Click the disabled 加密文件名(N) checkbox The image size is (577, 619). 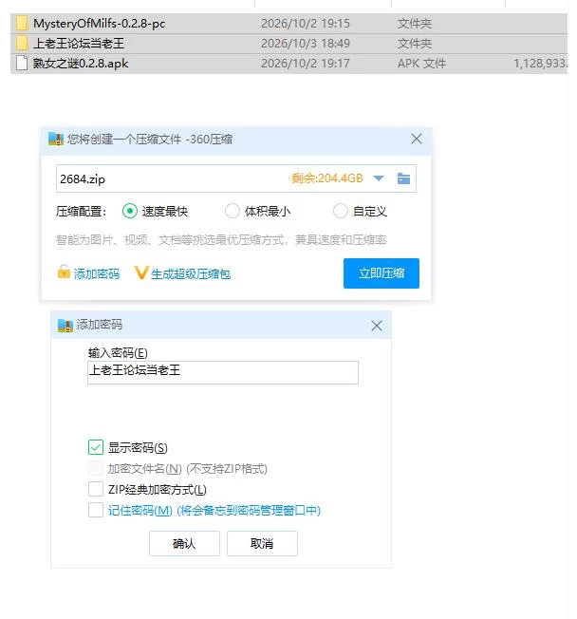(96, 468)
